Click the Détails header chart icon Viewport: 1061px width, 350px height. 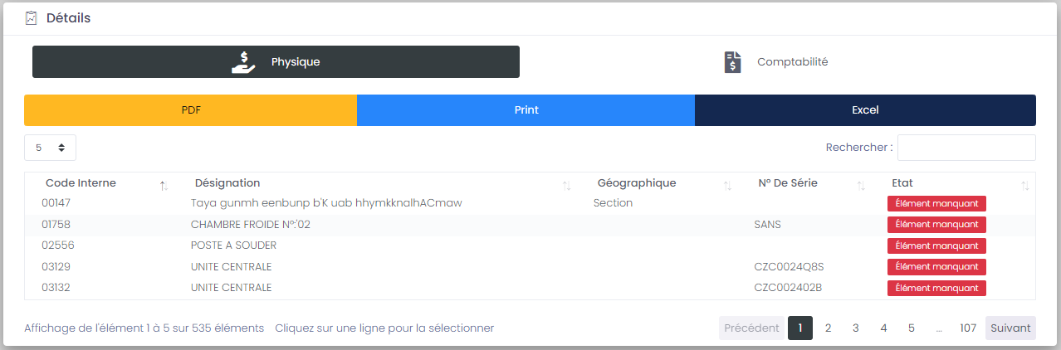32,17
